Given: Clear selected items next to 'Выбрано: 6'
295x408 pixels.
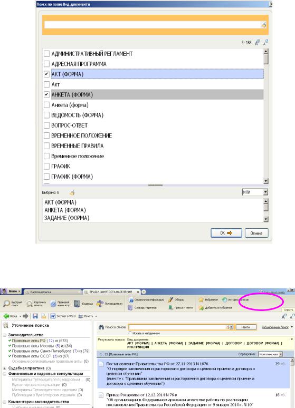Looking at the screenshot, I should coord(72,192).
